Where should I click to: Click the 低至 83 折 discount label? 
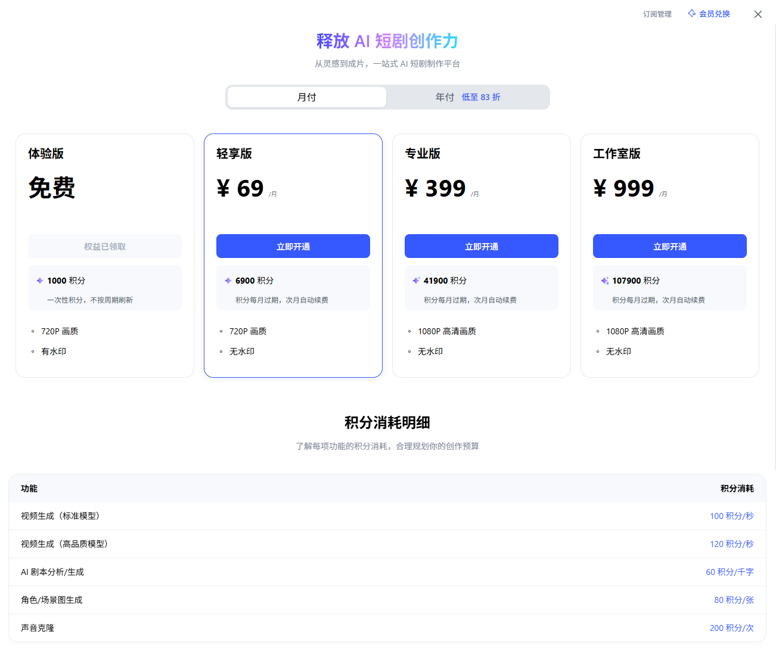pyautogui.click(x=481, y=97)
